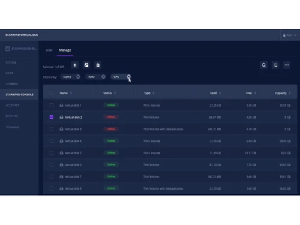Open StarWind Console in the sidebar
Screen dimensions: 300x225
[x=19, y=94]
